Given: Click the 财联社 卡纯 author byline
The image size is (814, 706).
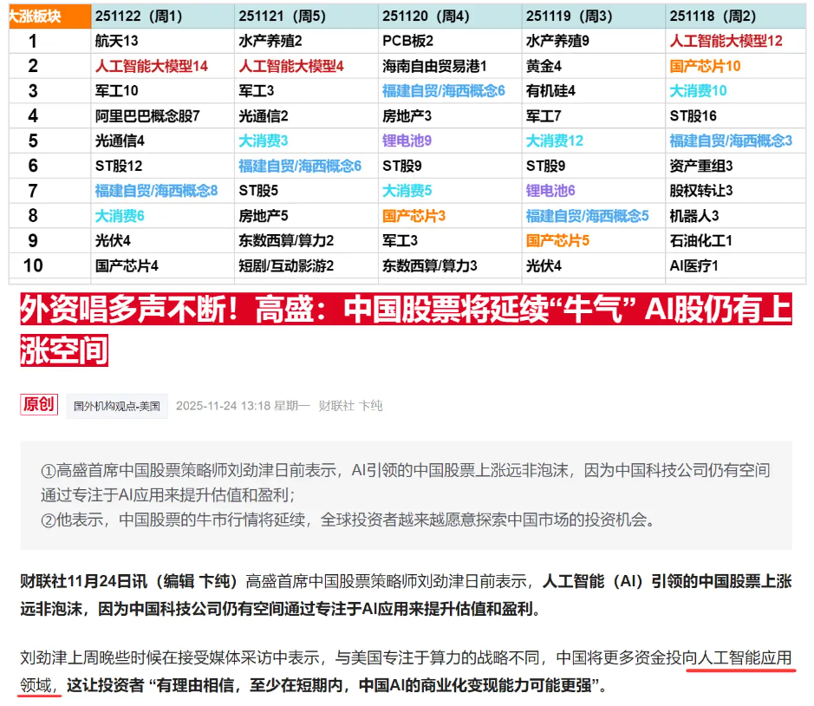Looking at the screenshot, I should tap(349, 406).
